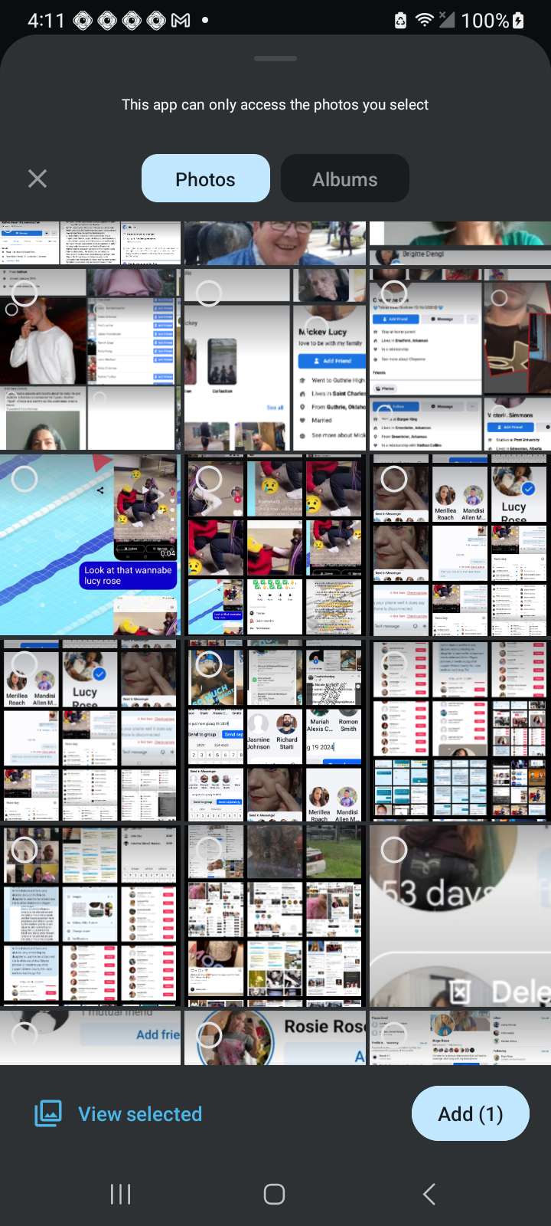Switch to the Albums tab
Image resolution: width=551 pixels, height=1226 pixels.
point(344,179)
